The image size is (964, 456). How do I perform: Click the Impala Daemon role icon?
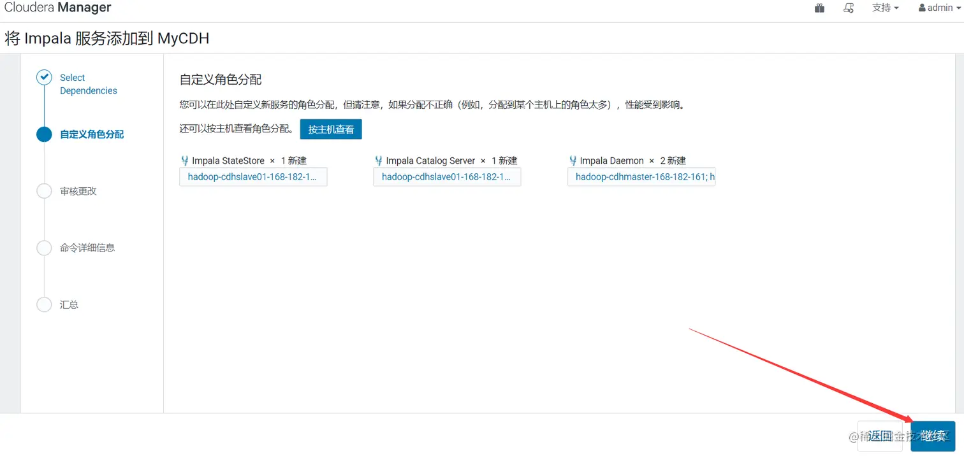click(x=573, y=161)
